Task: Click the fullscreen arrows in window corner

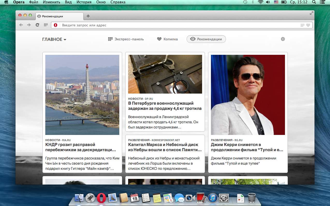Action: coord(311,13)
